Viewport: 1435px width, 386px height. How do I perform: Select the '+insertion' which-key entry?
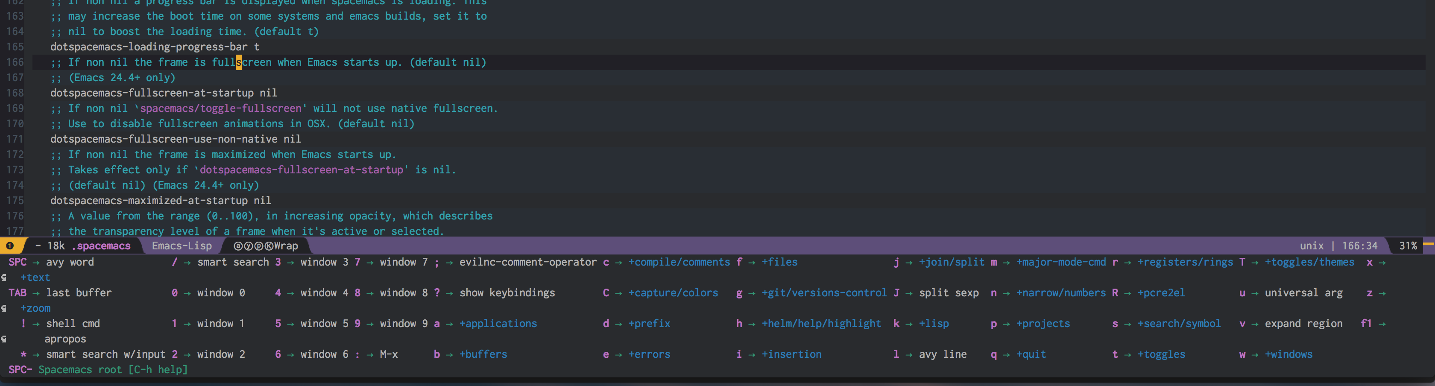791,354
